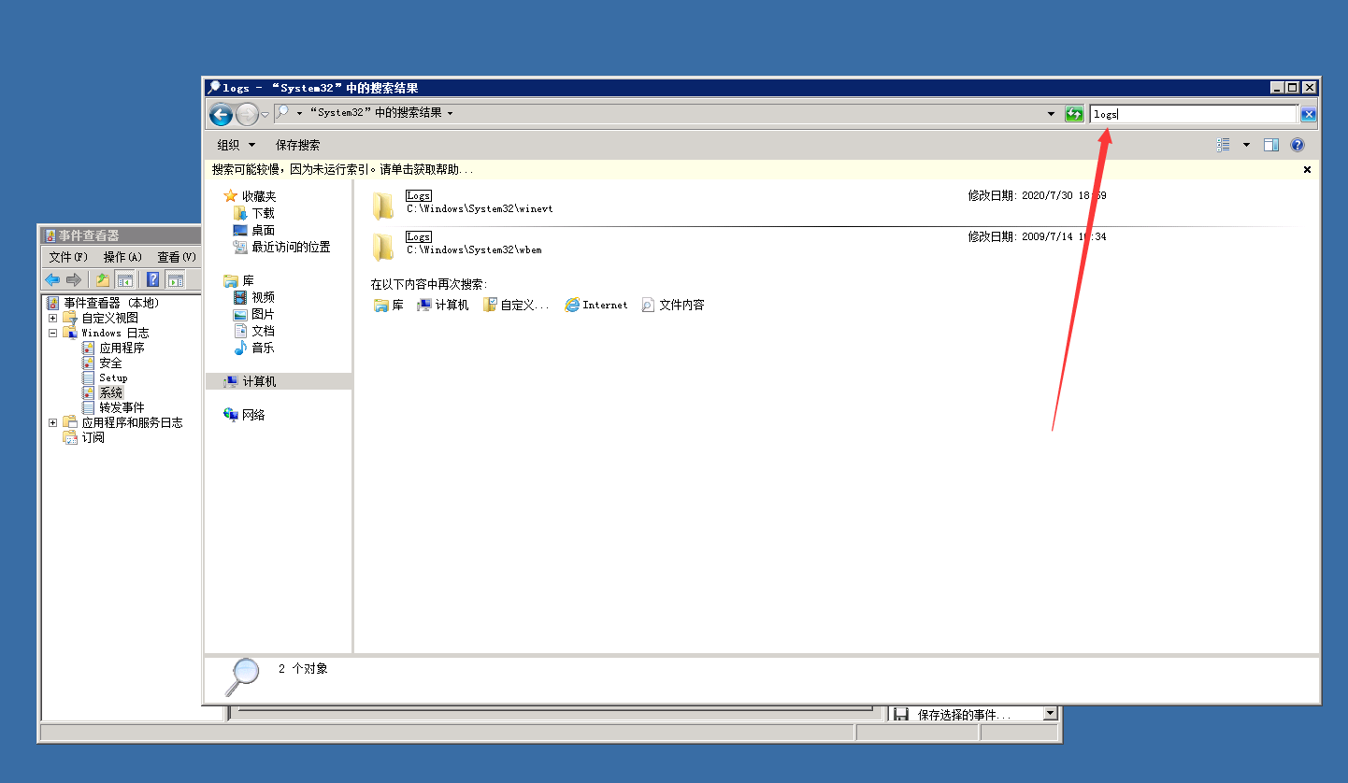The width and height of the screenshot is (1348, 783).
Task: Toggle Event Viewer action pane icon
Action: [175, 279]
